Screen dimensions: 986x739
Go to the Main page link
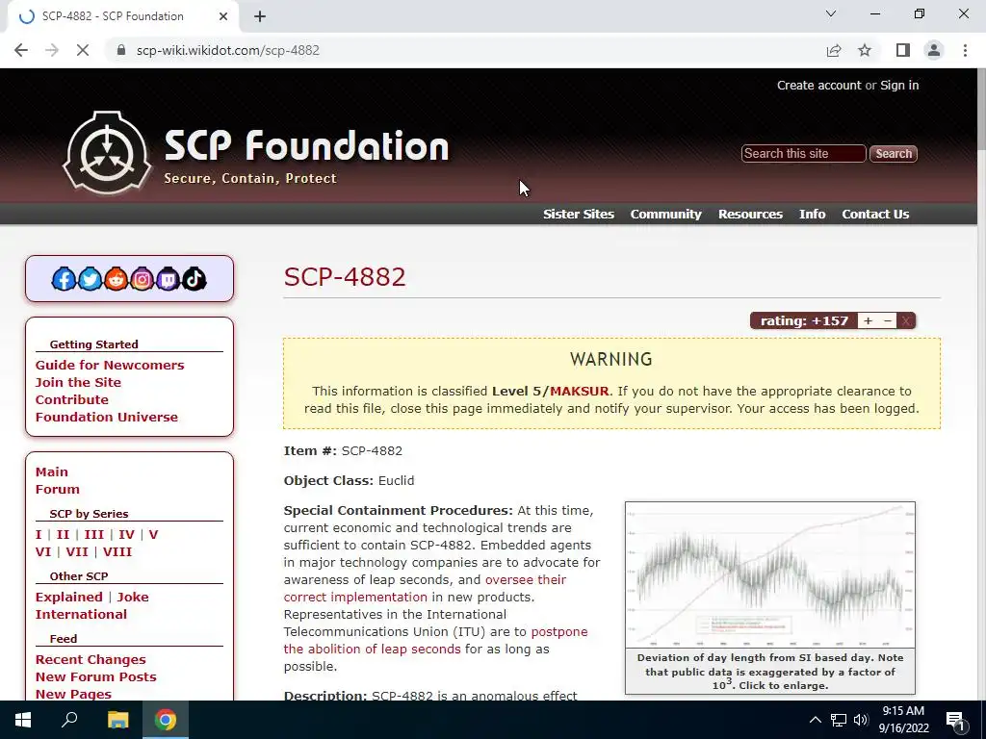click(52, 471)
